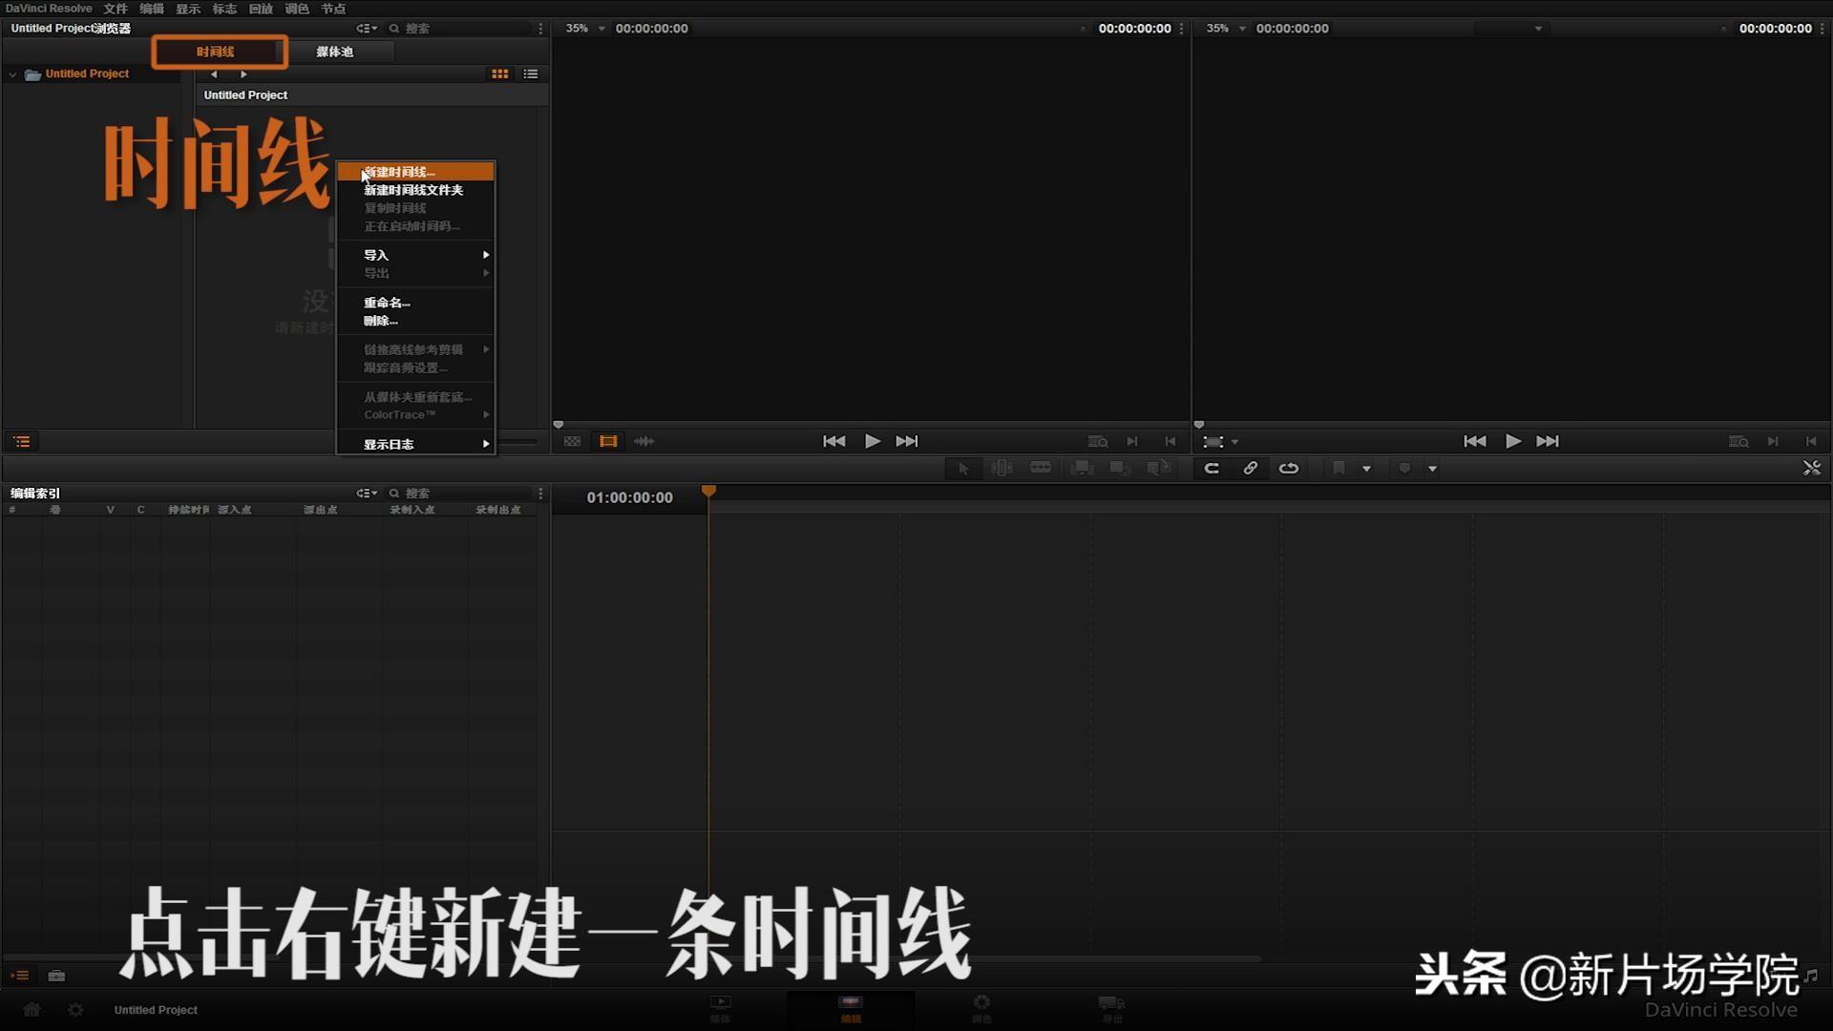Open the 节点 menu
Screen dimensions: 1833x1031
click(333, 9)
